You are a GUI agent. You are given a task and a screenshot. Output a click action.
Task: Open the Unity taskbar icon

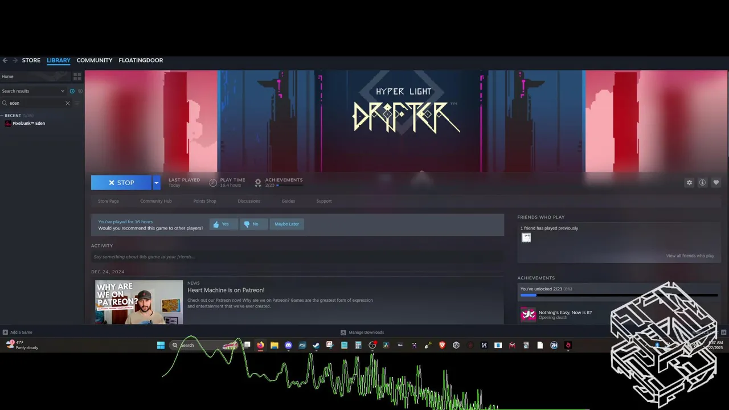456,345
